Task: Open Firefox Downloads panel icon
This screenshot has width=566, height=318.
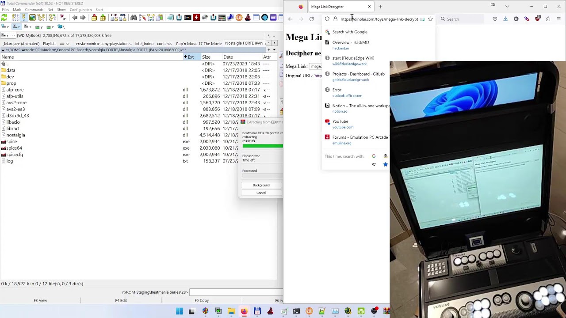Action: [505, 19]
